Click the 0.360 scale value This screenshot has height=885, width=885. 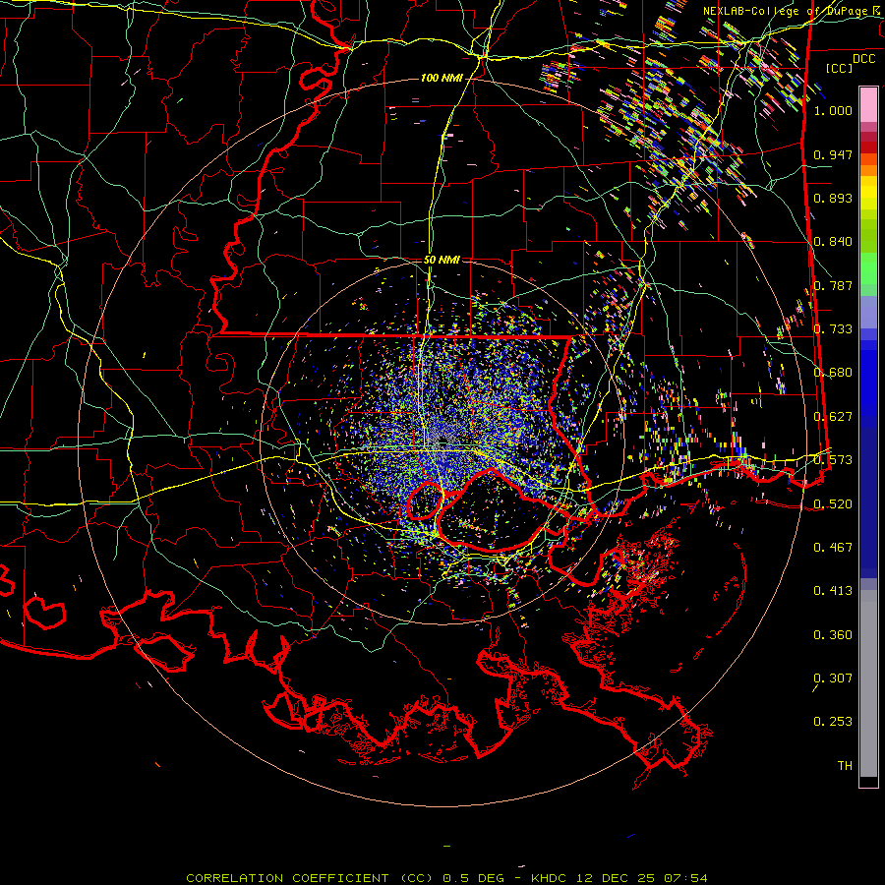pyautogui.click(x=833, y=635)
